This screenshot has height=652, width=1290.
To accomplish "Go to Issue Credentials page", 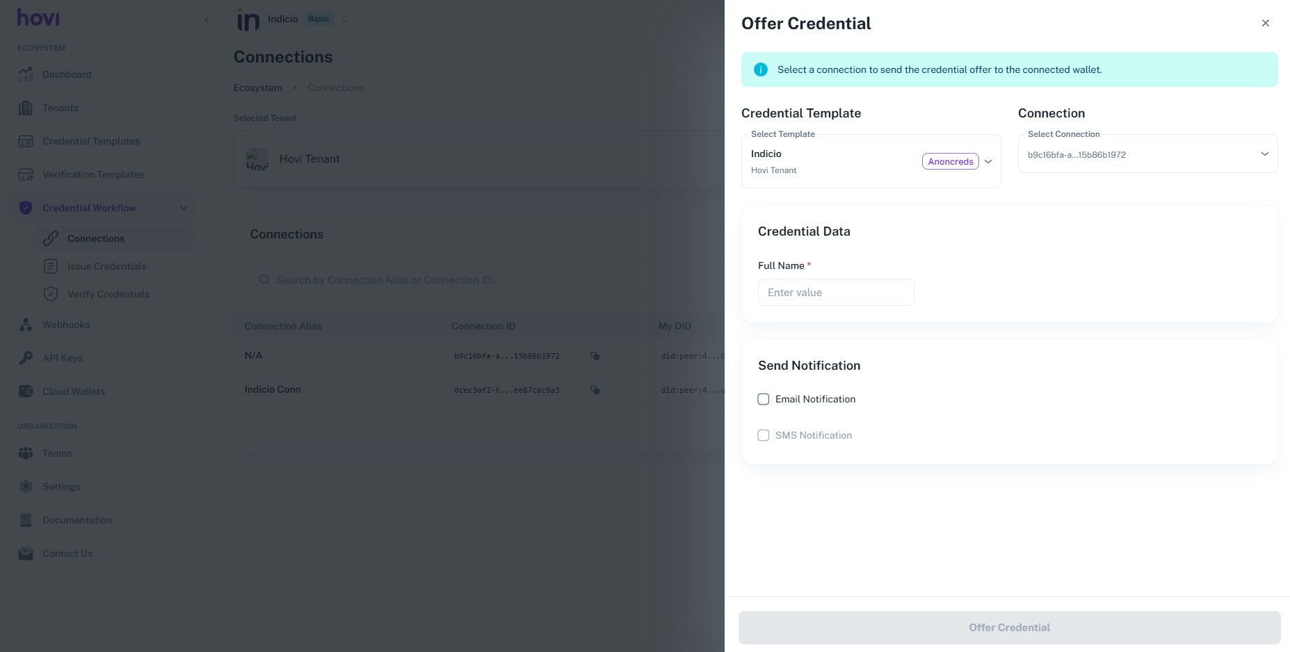I will click(106, 266).
